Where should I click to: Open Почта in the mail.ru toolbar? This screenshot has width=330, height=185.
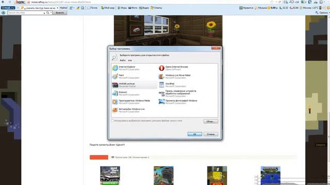point(92,8)
